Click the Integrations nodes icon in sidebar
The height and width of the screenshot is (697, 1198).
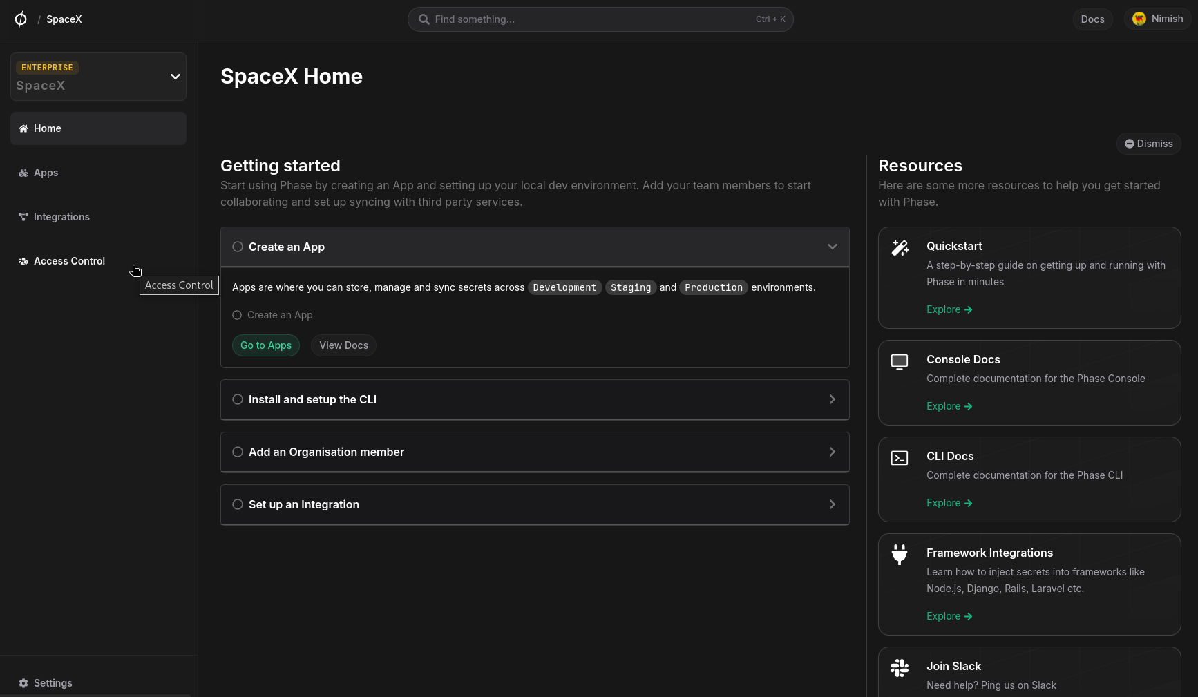pyautogui.click(x=23, y=217)
